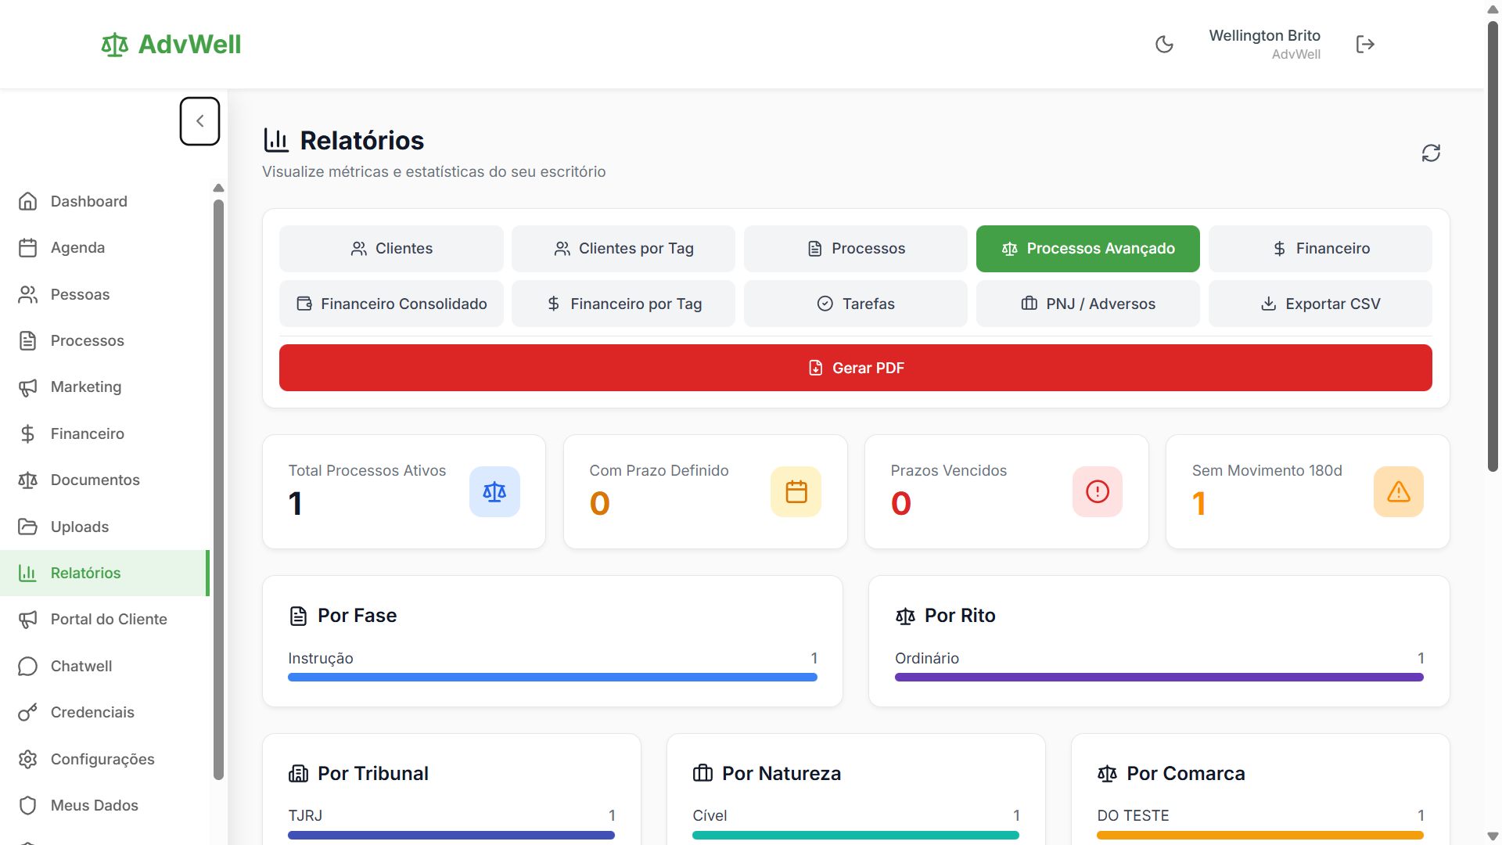
Task: Click the orange warning triangle icon
Action: [x=1398, y=492]
